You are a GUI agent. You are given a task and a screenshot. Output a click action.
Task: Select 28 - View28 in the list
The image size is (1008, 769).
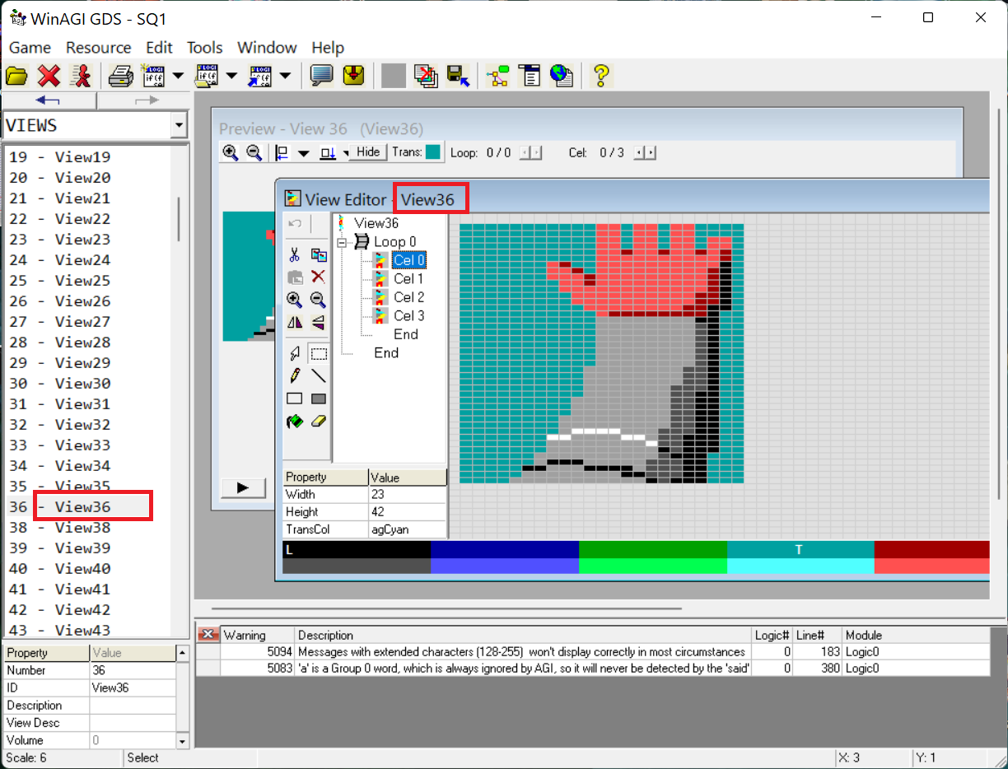click(59, 343)
